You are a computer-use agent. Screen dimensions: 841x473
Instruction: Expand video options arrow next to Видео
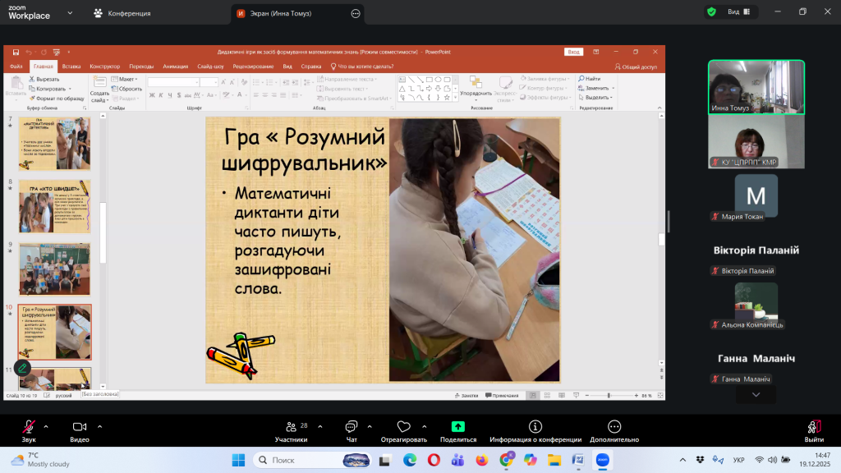pos(99,426)
